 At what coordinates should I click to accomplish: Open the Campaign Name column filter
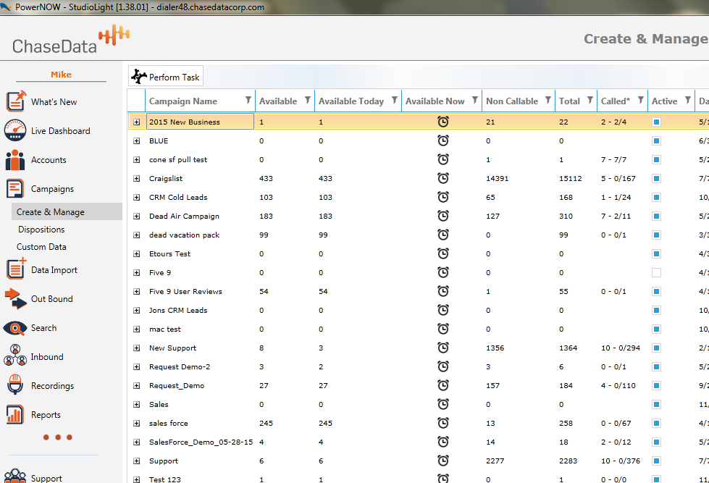(x=248, y=101)
